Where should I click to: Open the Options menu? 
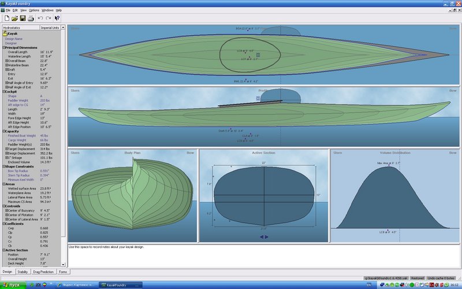(34, 10)
